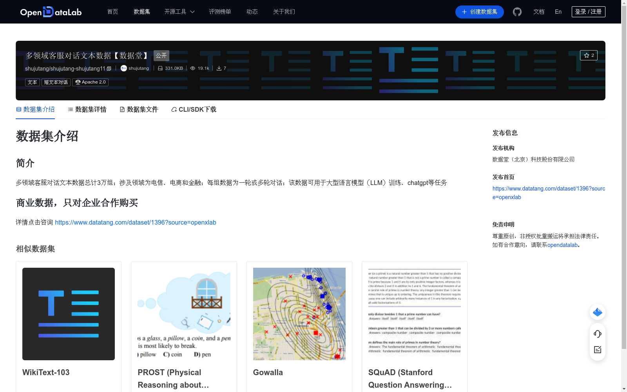This screenshot has height=392, width=627.
Task: Switch to 数据集介绍 tab
Action: coord(35,109)
